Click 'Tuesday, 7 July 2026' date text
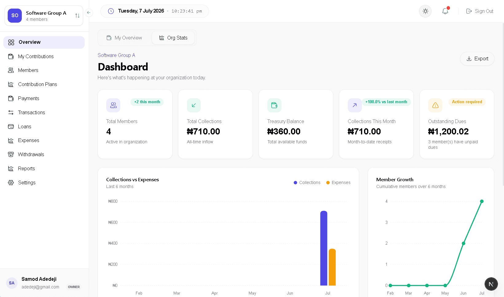 pos(141,11)
